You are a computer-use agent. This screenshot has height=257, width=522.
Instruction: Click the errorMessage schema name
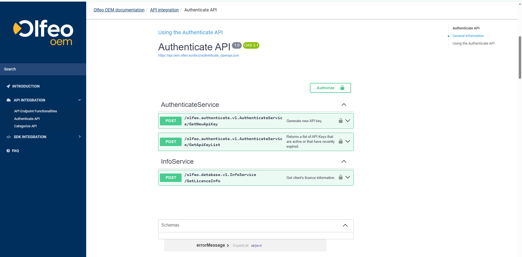(211, 245)
